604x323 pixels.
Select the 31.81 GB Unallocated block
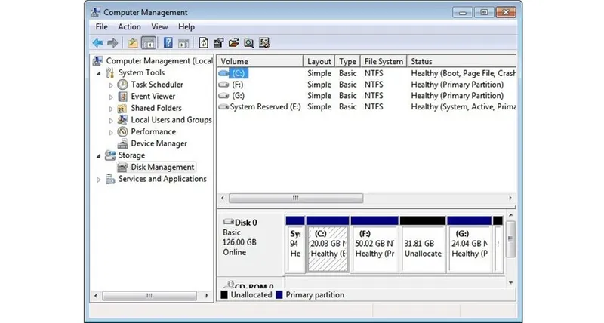tap(423, 244)
